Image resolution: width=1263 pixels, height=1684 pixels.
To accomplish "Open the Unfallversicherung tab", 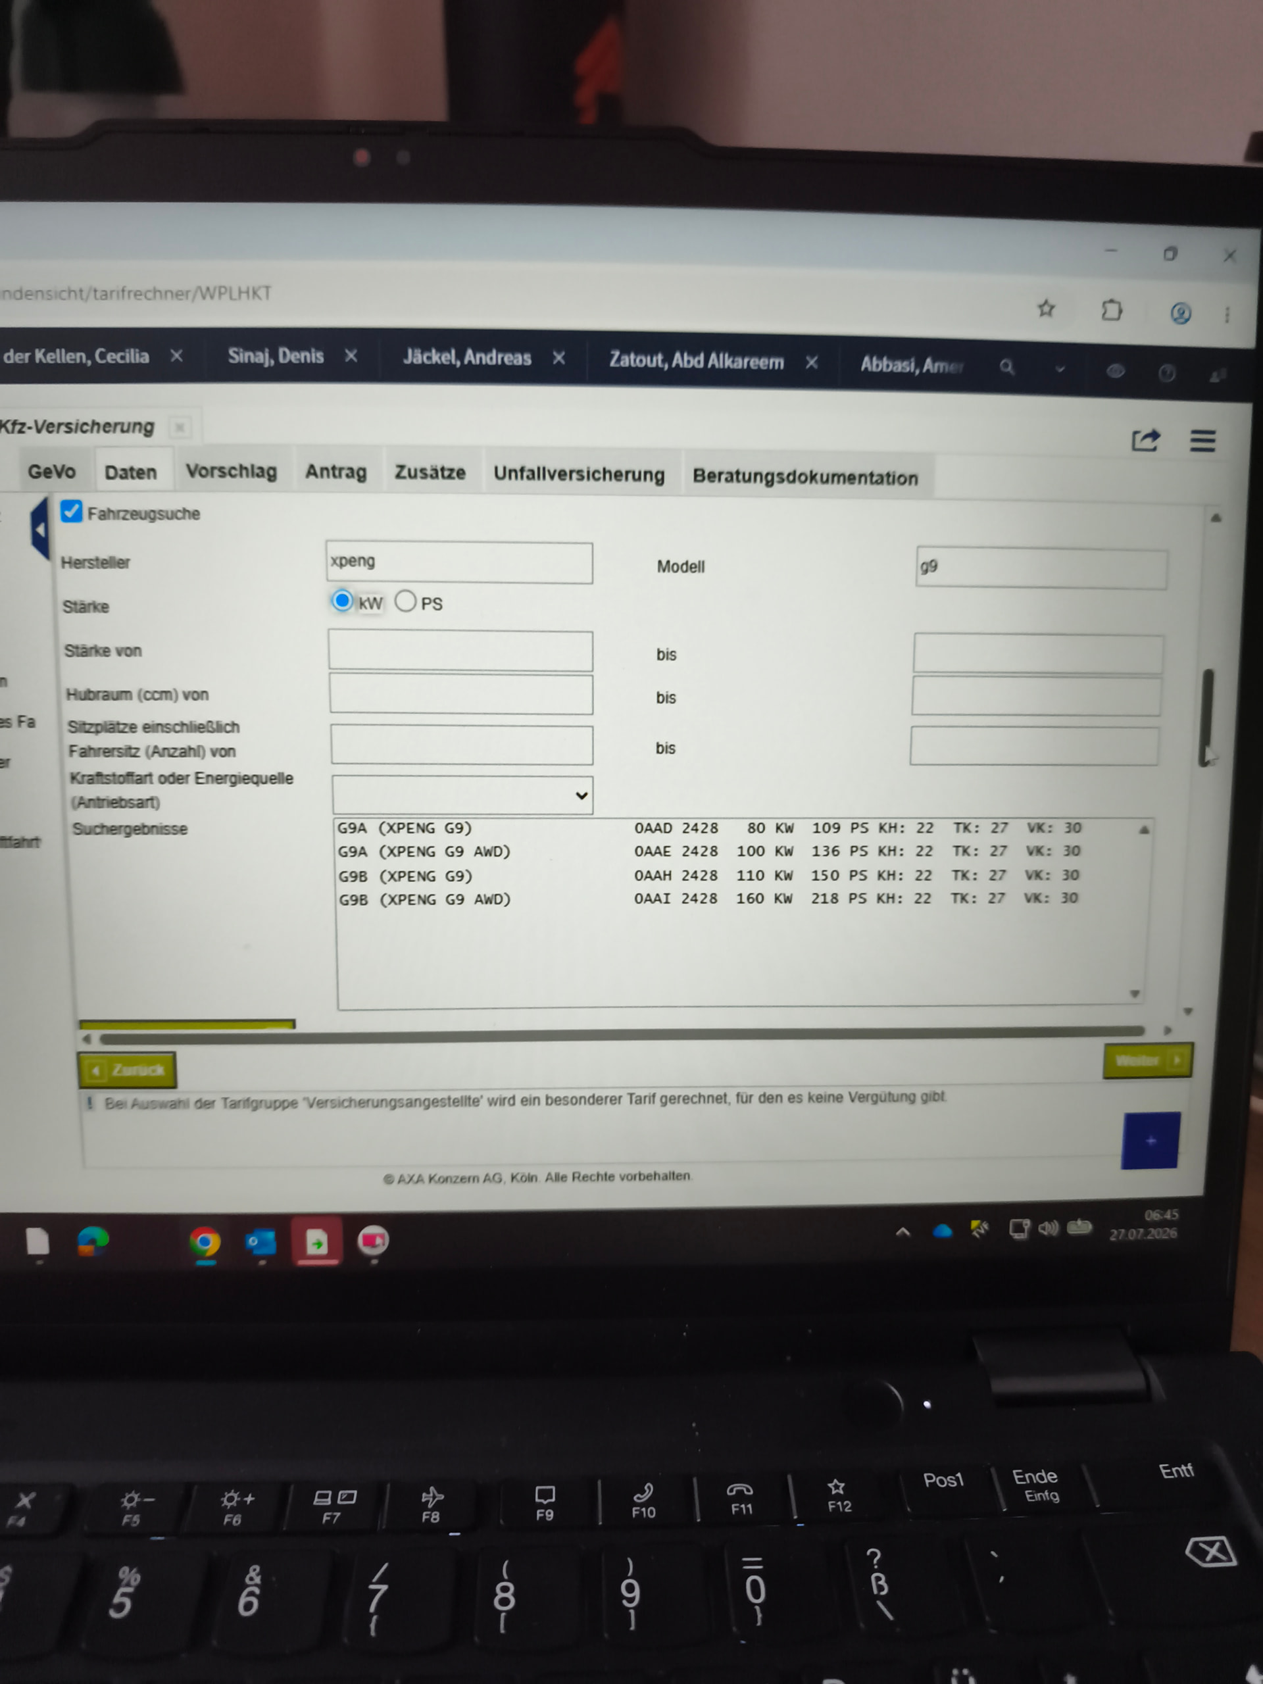I will point(579,474).
